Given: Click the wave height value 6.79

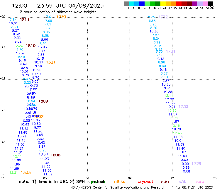Looking at the screenshot, I should coord(157,42).
